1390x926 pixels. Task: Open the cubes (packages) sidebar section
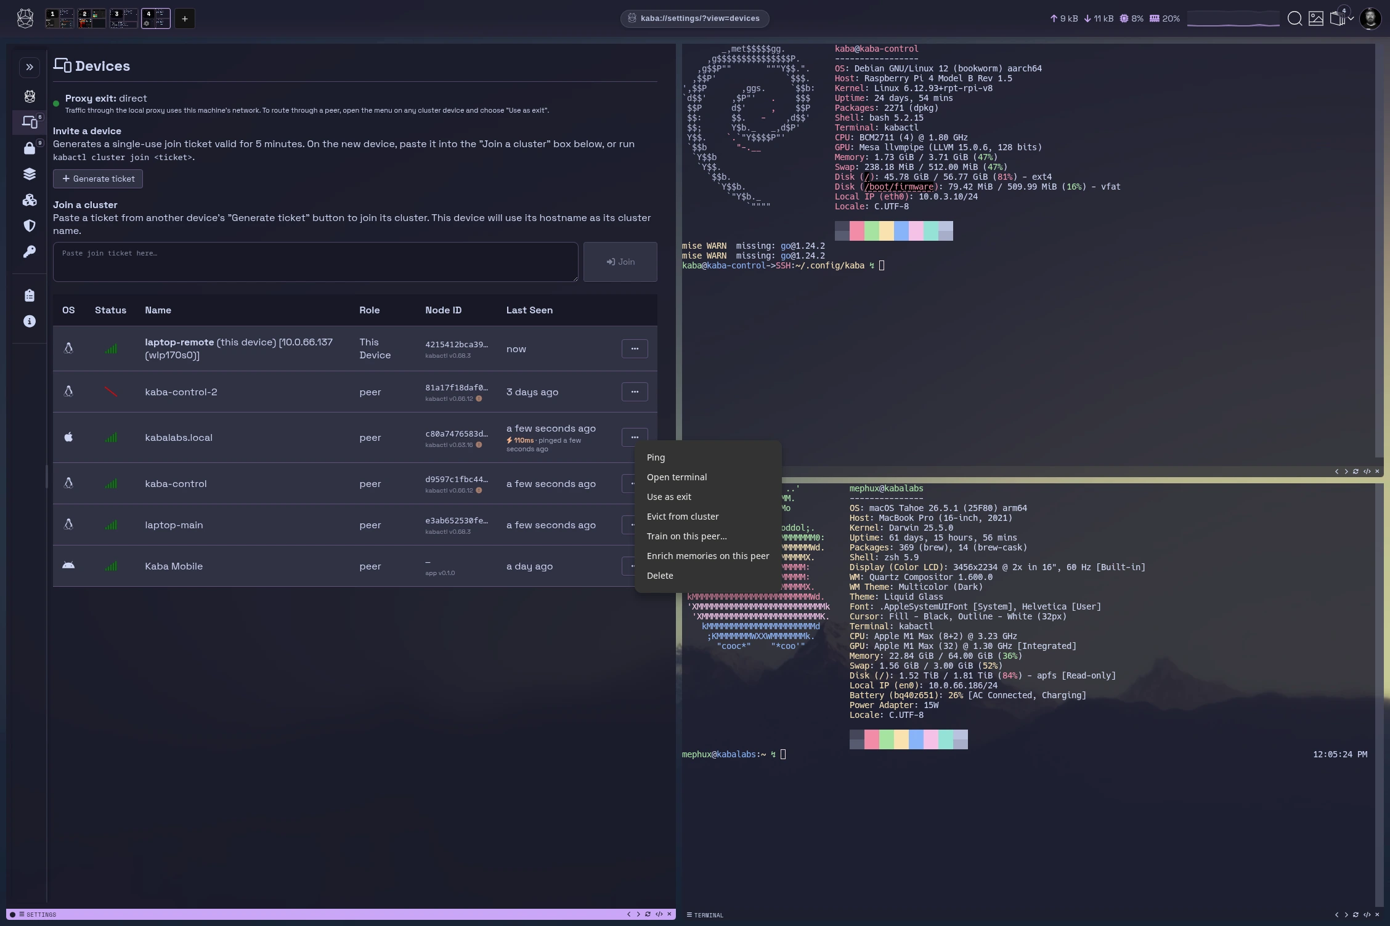pyautogui.click(x=30, y=200)
